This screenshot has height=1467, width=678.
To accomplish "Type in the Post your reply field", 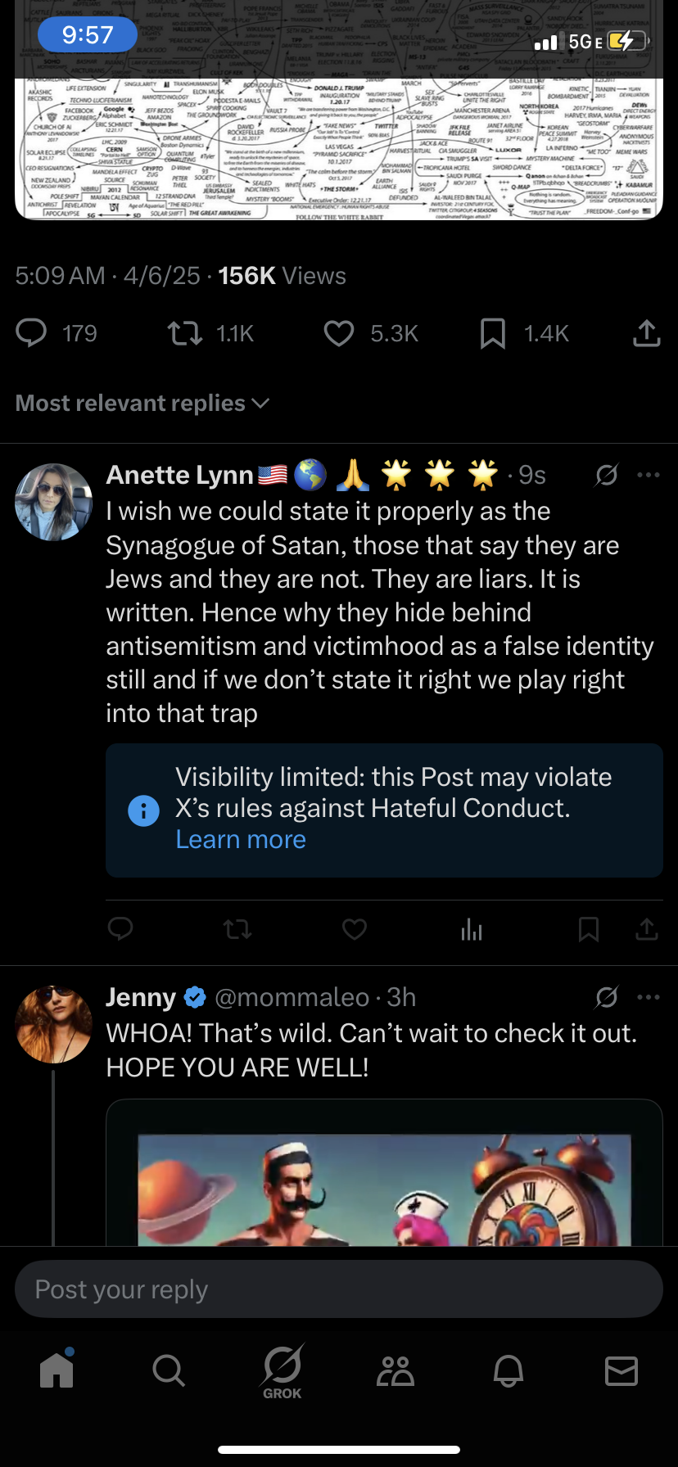I will (339, 1289).
